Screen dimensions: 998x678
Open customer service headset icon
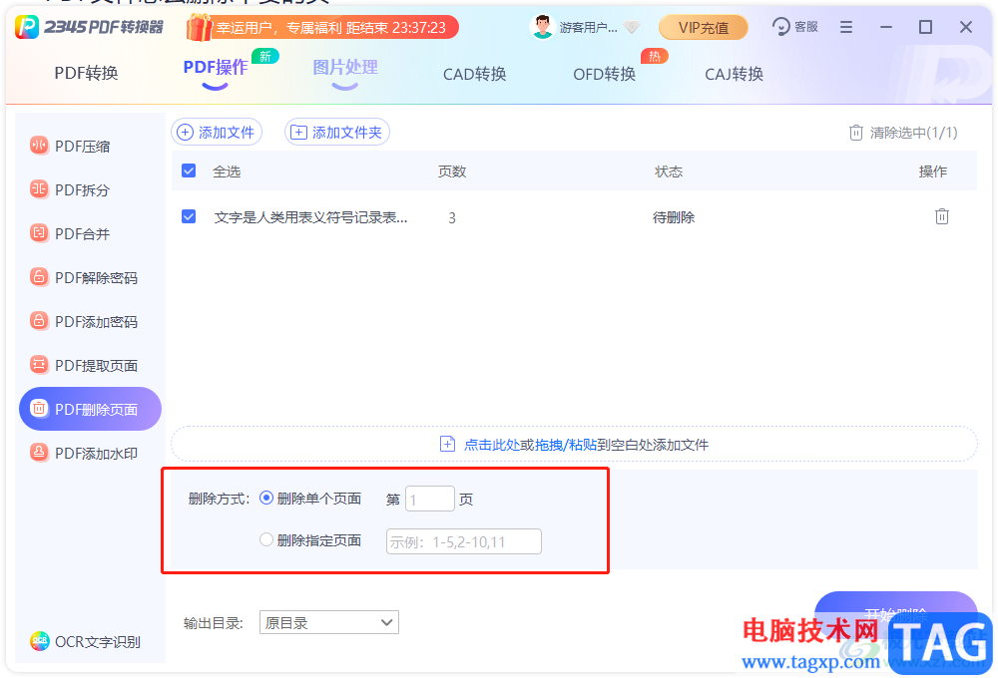click(781, 27)
